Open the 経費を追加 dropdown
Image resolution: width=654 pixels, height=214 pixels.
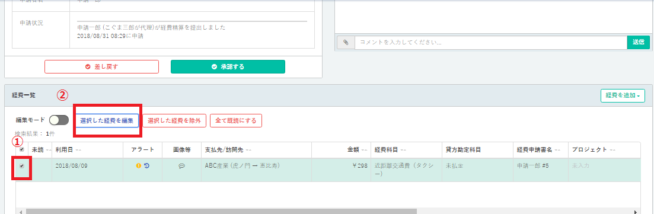623,95
